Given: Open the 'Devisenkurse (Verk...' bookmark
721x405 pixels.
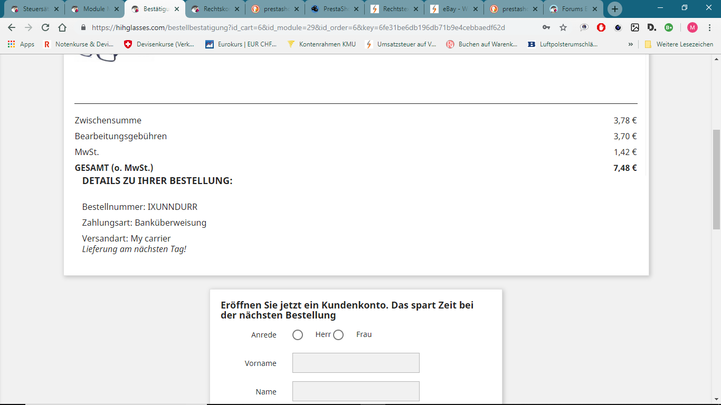Looking at the screenshot, I should [x=159, y=44].
